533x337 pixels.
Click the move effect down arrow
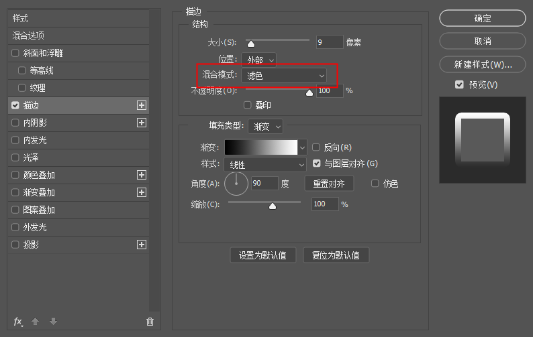tap(53, 321)
